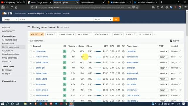Expand the Global volume filter dropdown
This screenshot has width=188, height=106.
67,34
